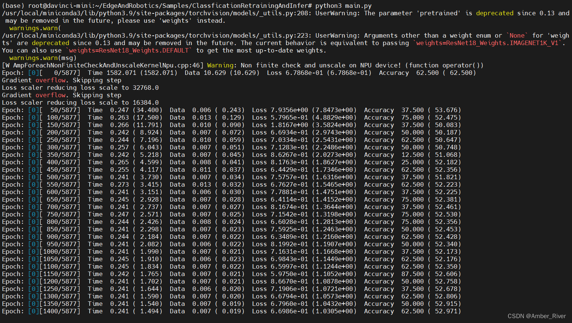This screenshot has height=323, width=572.
Task: Click the '200/5877' step counter
Action: [62, 132]
